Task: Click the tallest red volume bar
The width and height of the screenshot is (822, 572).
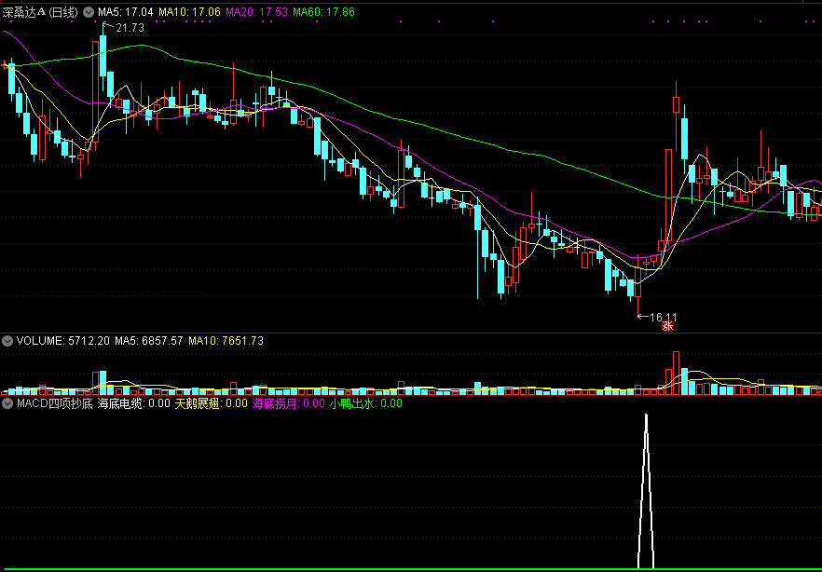Action: (x=676, y=373)
